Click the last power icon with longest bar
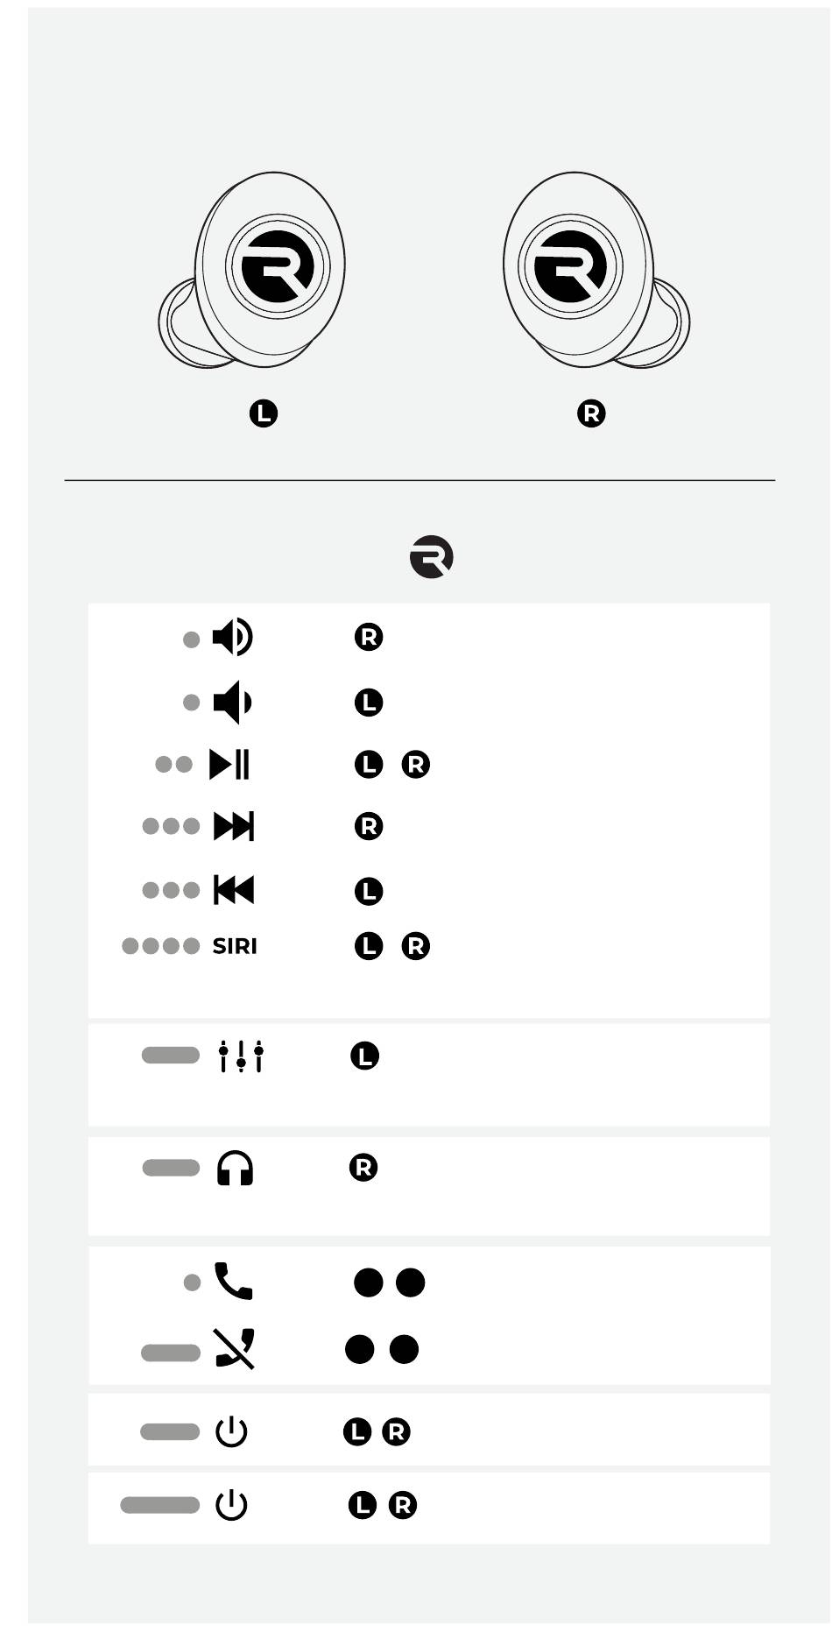Image resolution: width=832 pixels, height=1632 pixels. [231, 1506]
